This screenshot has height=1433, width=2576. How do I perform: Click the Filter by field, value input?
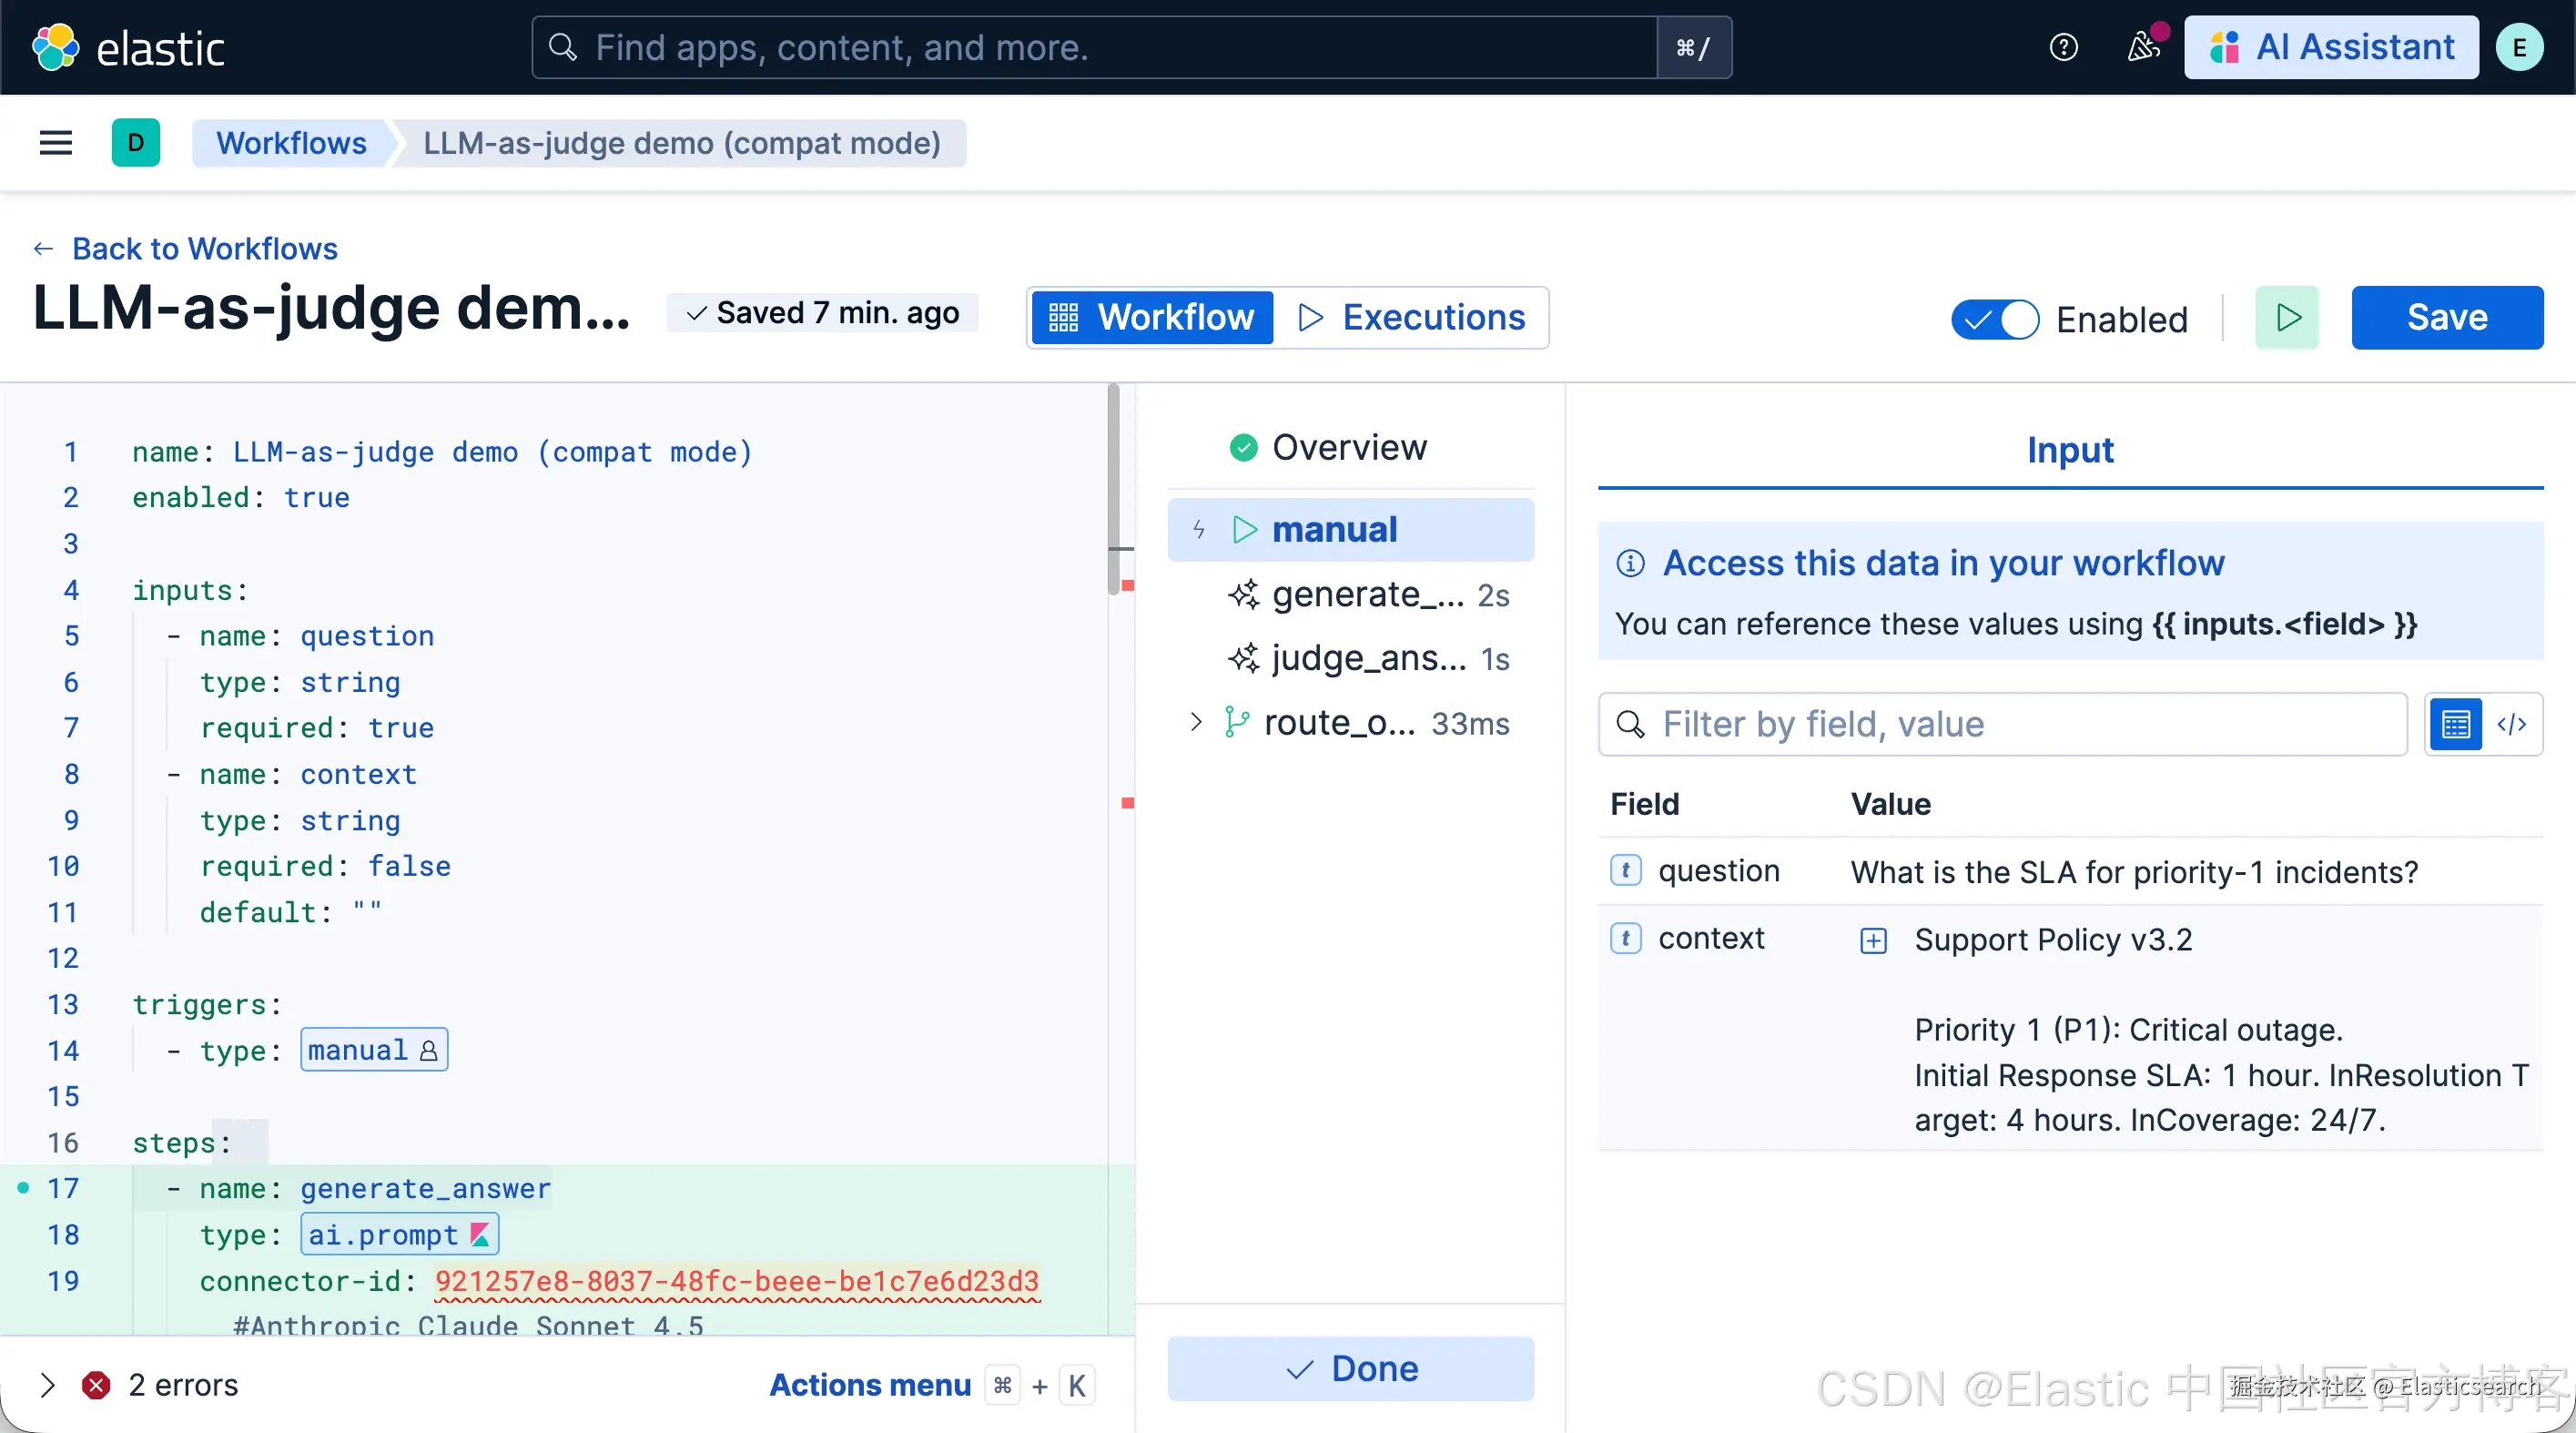pyautogui.click(x=2002, y=724)
